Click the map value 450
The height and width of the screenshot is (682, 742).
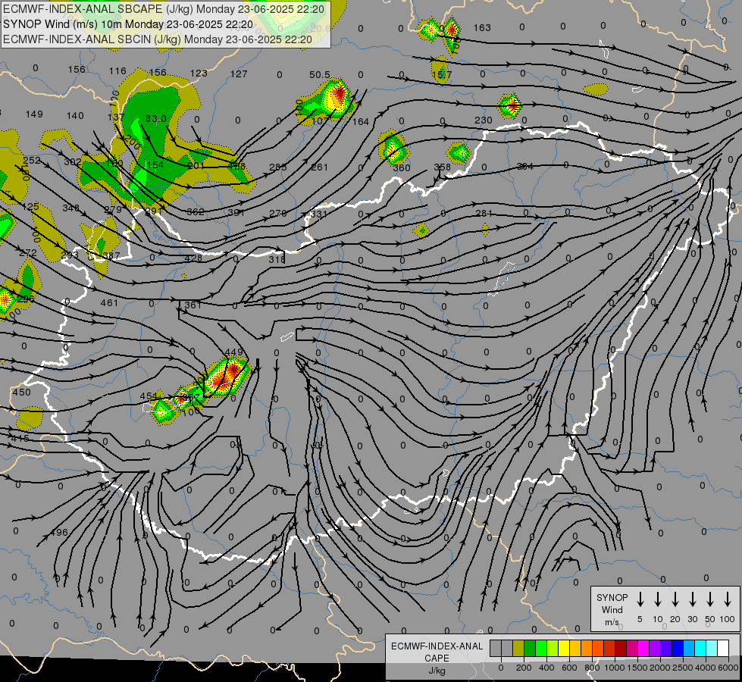click(21, 392)
